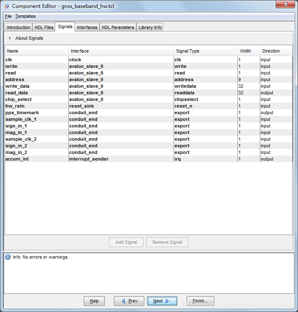Click the clock interface cell for clk

pos(121,60)
